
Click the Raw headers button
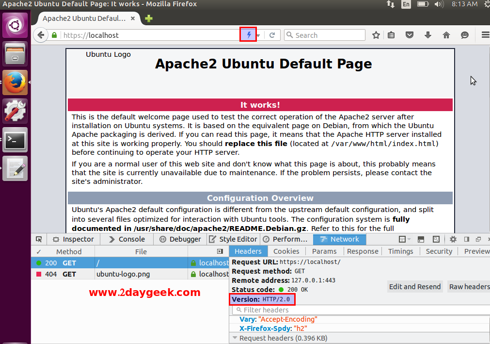(x=469, y=286)
